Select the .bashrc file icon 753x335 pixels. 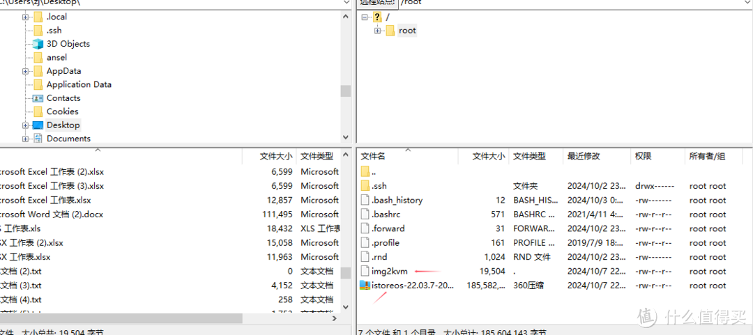365,214
